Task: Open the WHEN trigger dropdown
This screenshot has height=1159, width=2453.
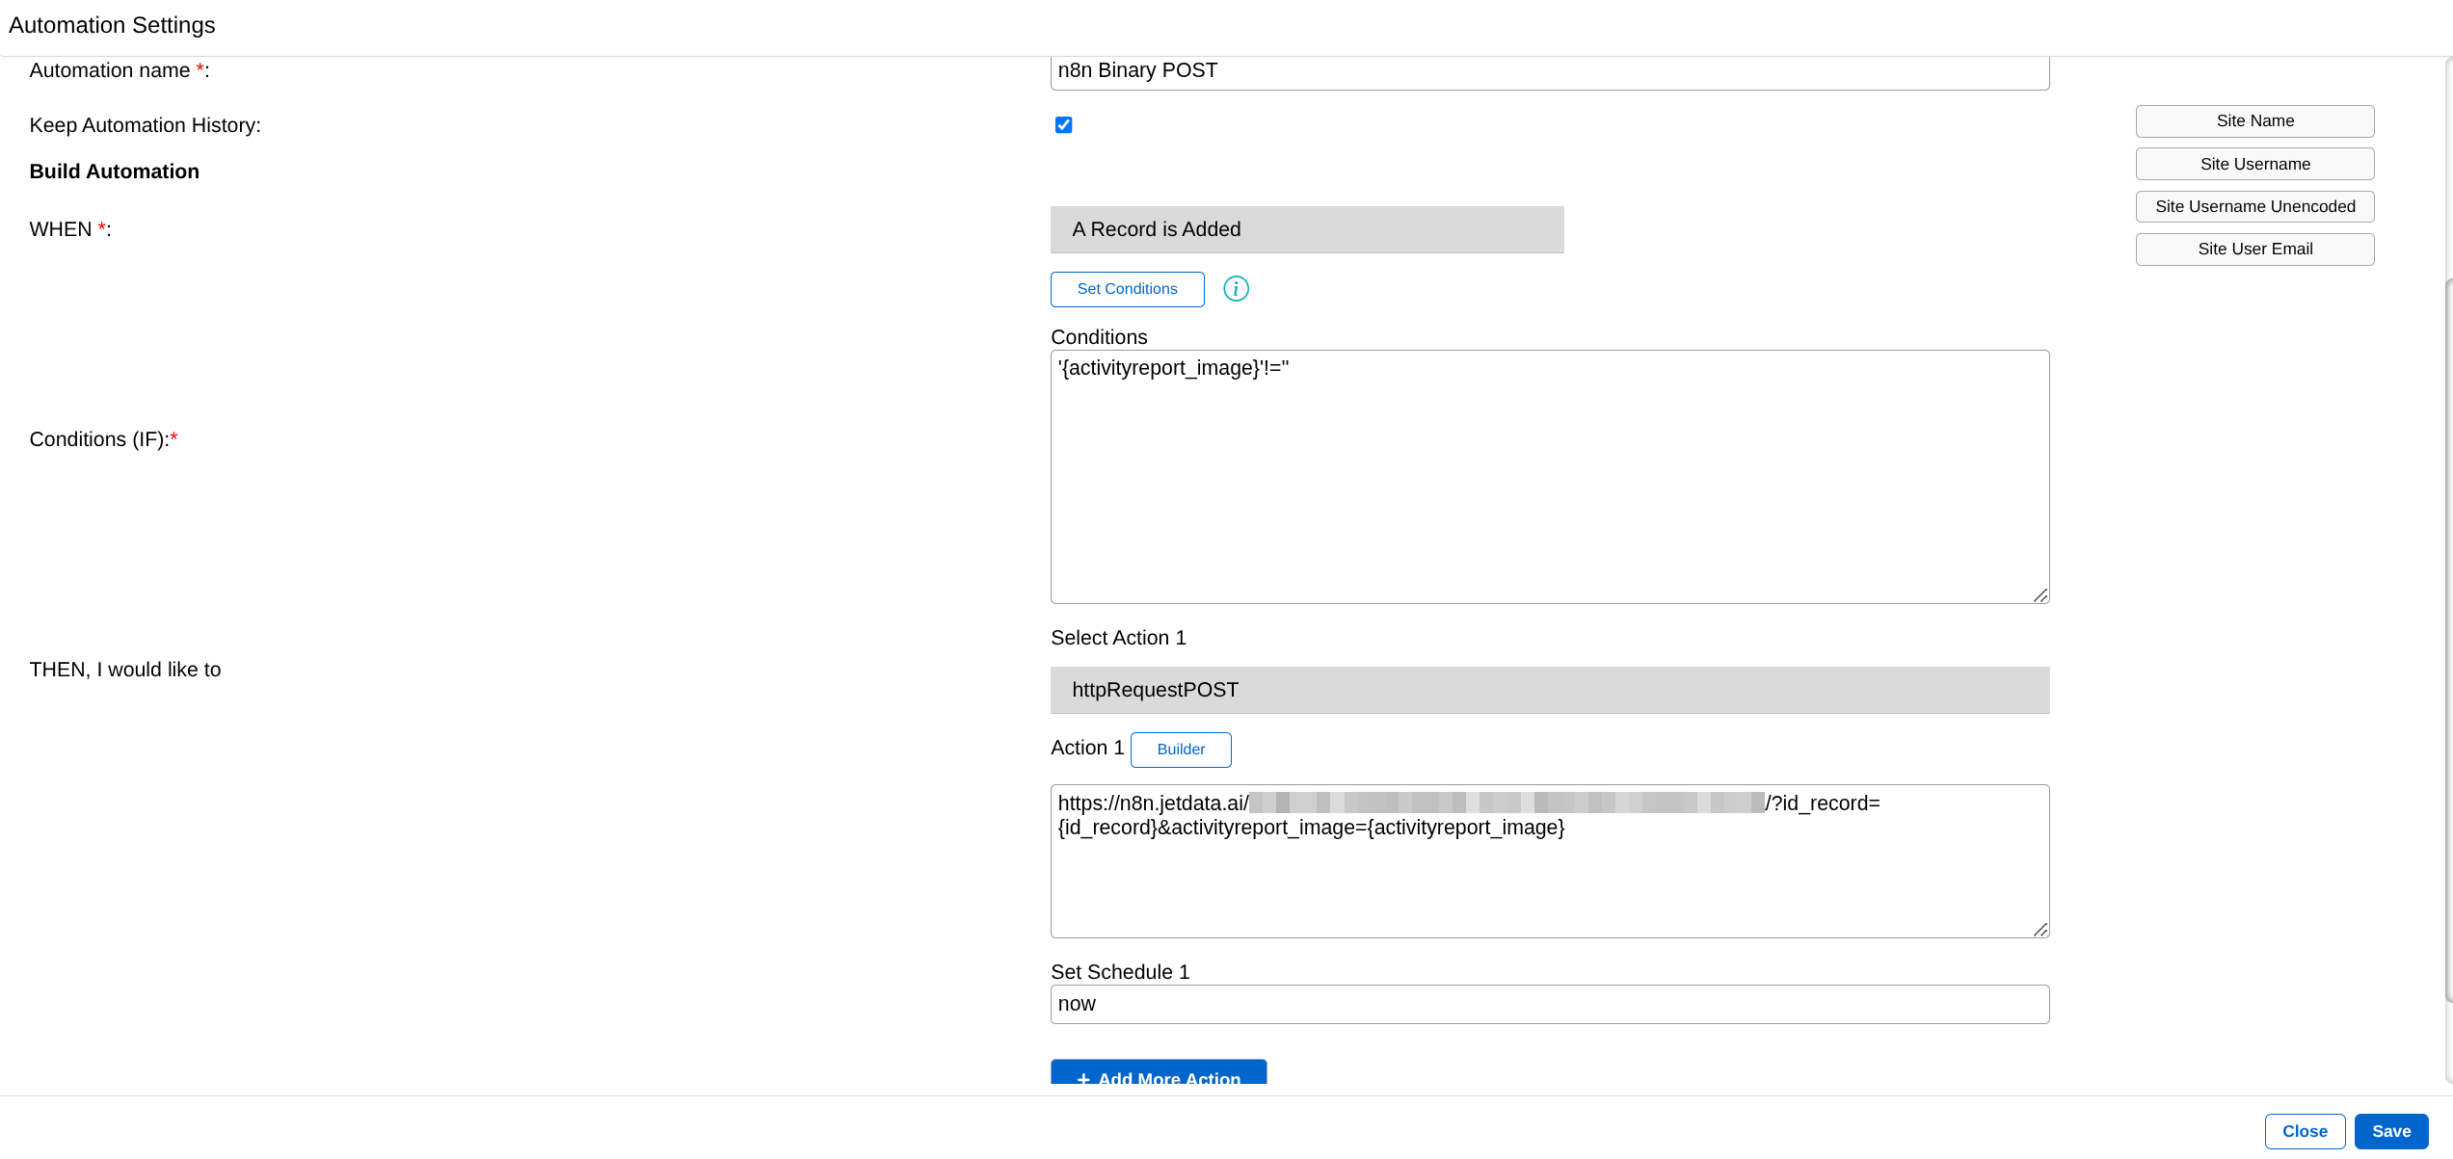Action: pyautogui.click(x=1306, y=229)
